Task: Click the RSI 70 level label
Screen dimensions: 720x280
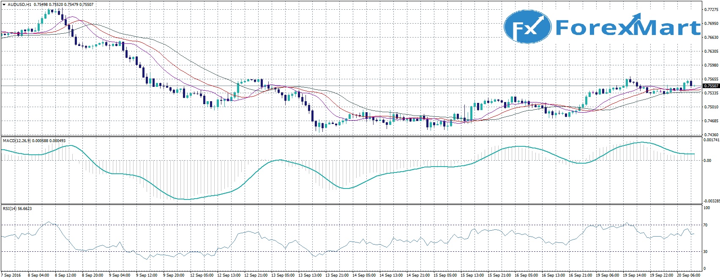Action: [705, 225]
